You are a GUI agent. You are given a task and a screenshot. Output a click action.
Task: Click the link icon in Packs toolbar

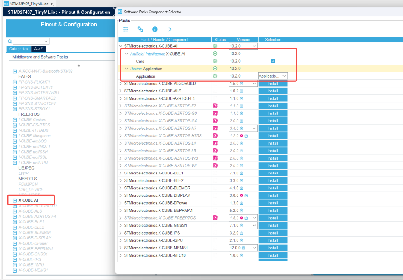tap(140, 29)
